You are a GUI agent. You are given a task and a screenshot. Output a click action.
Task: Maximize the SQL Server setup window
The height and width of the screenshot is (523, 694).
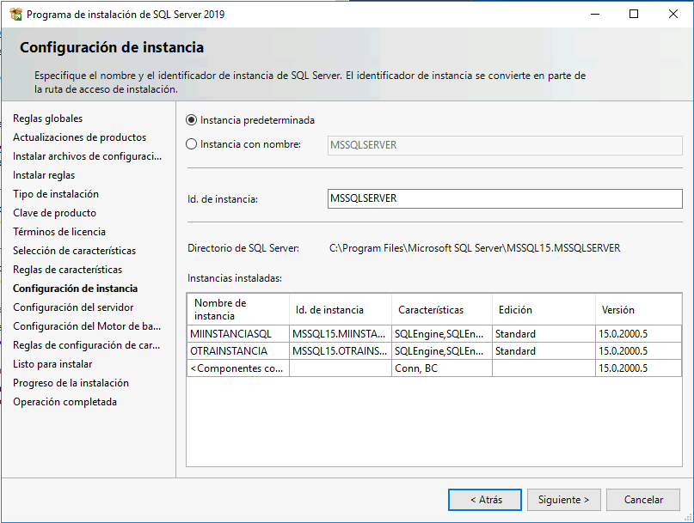634,14
